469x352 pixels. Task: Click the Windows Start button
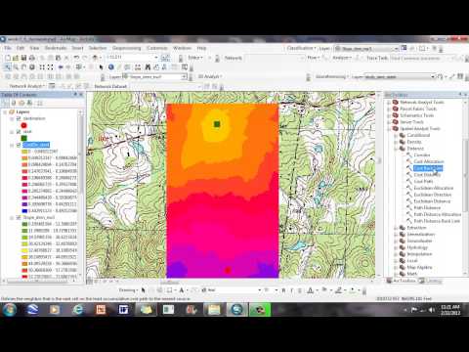tap(10, 309)
